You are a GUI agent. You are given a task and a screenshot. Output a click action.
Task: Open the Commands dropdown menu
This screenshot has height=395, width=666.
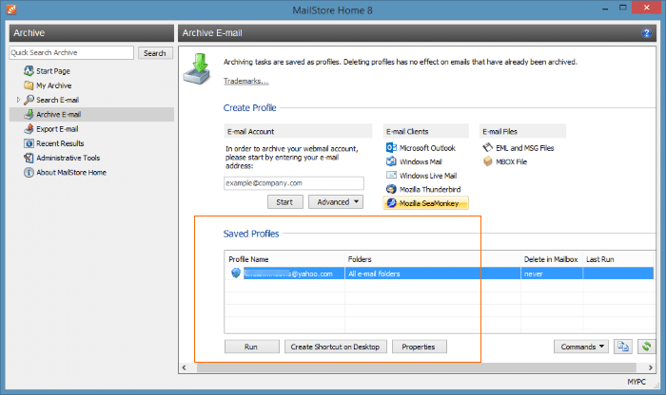coord(582,347)
